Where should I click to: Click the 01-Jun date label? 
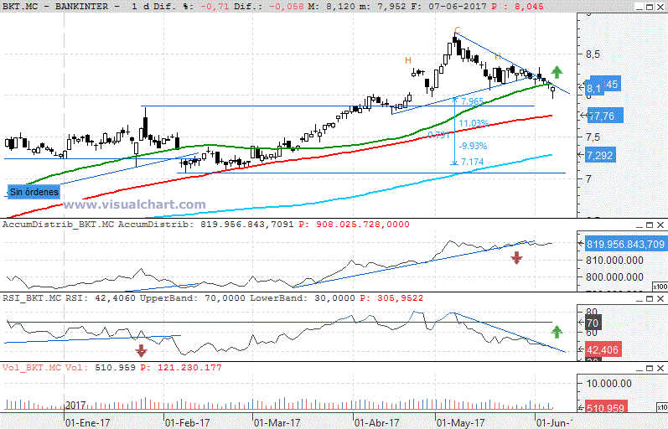553,422
